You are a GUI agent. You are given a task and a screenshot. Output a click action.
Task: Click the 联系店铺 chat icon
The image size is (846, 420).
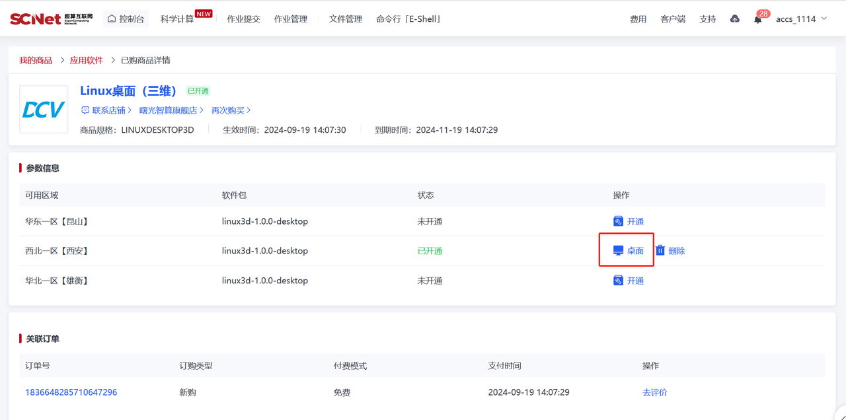[x=85, y=110]
